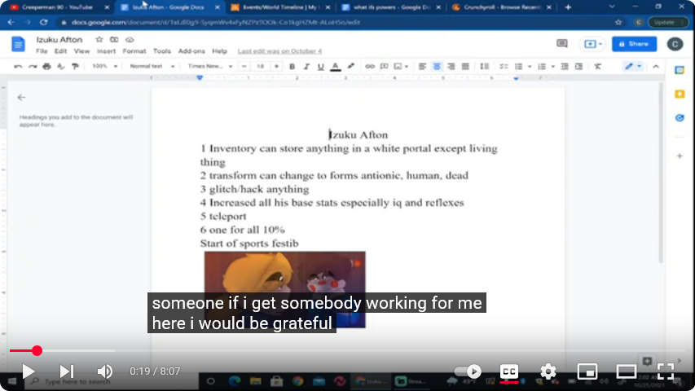Insert a bulleted list

click(x=518, y=67)
